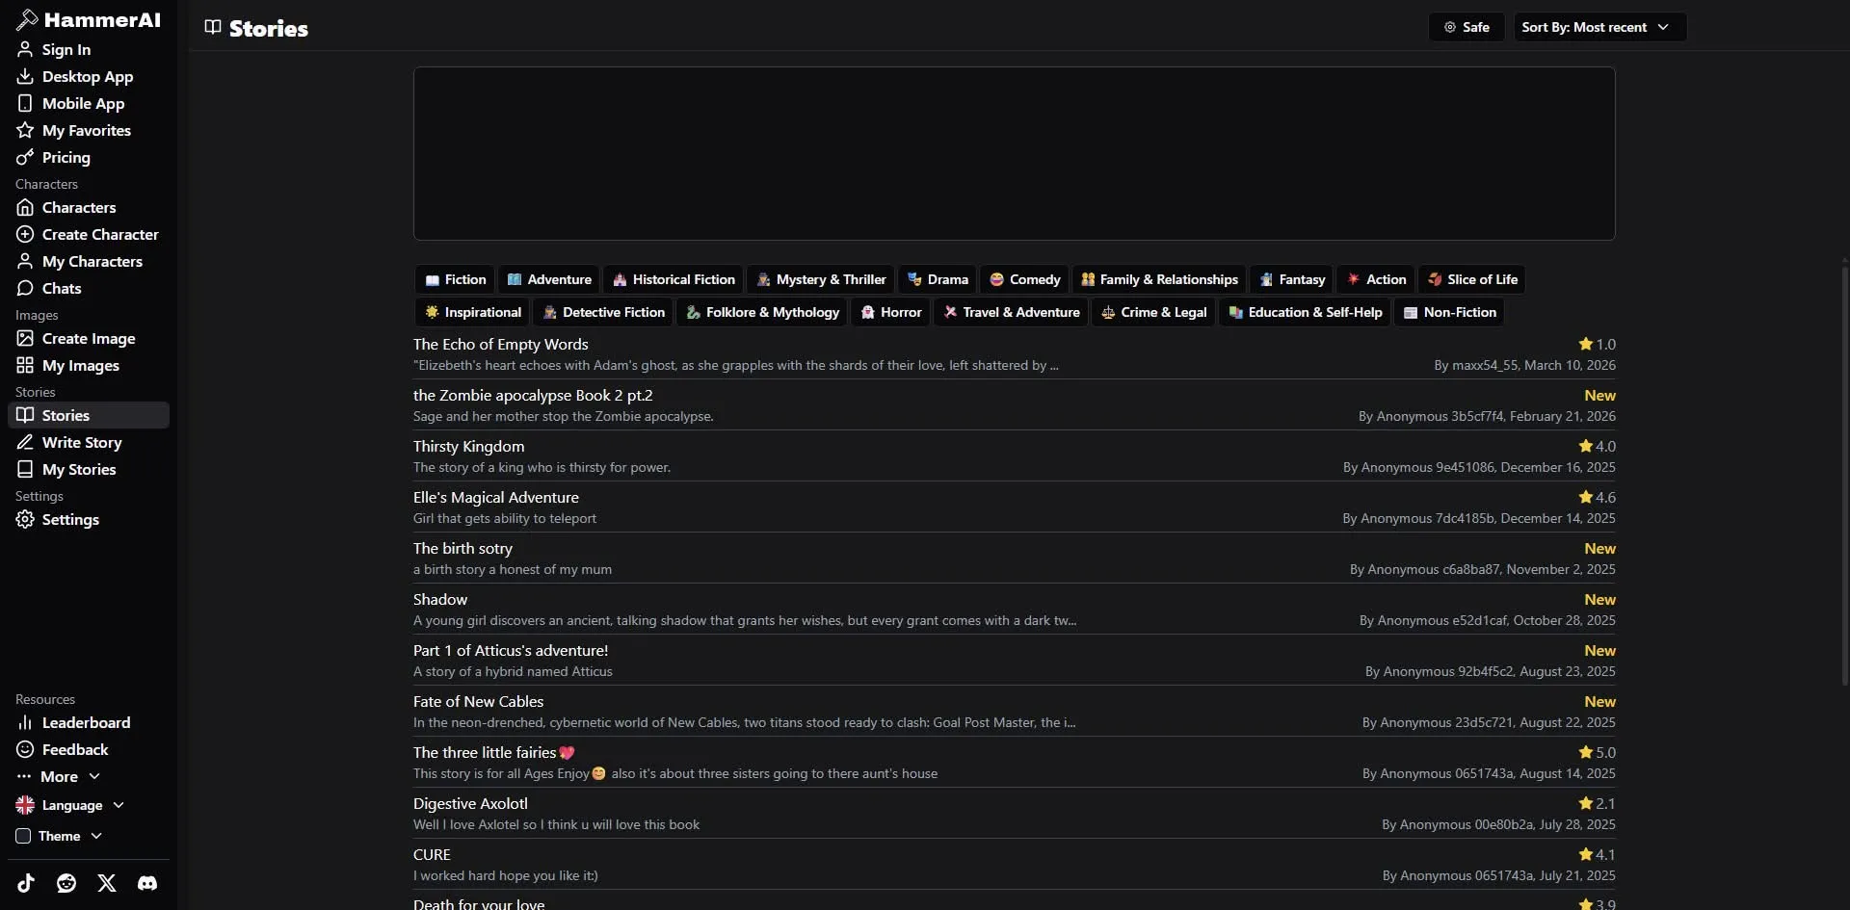
Task: Go to Stories in the sidebar
Action: (x=89, y=415)
